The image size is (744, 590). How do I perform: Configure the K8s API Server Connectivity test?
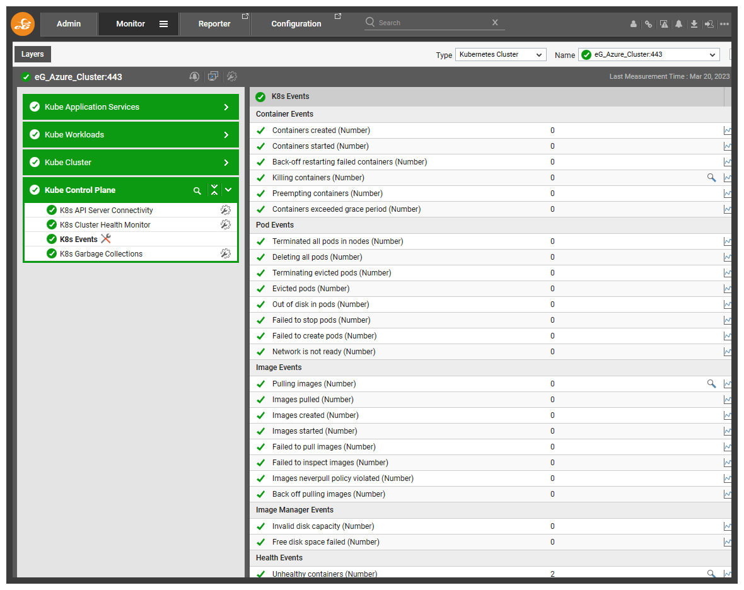click(225, 210)
